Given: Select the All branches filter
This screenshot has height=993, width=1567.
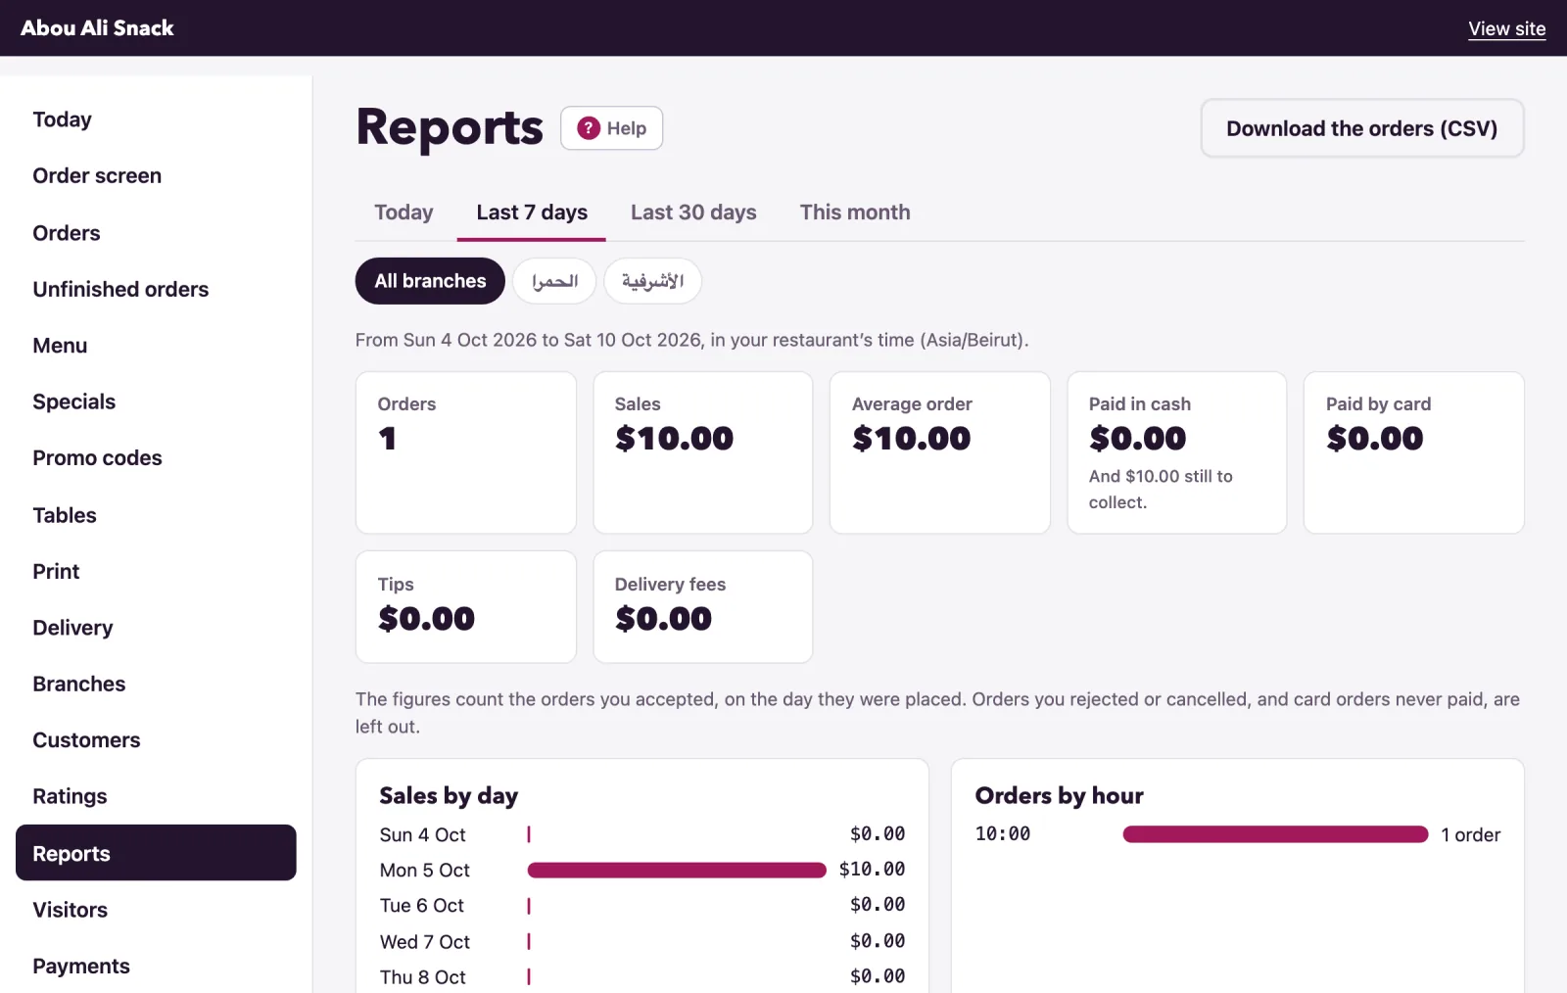Looking at the screenshot, I should tap(430, 281).
